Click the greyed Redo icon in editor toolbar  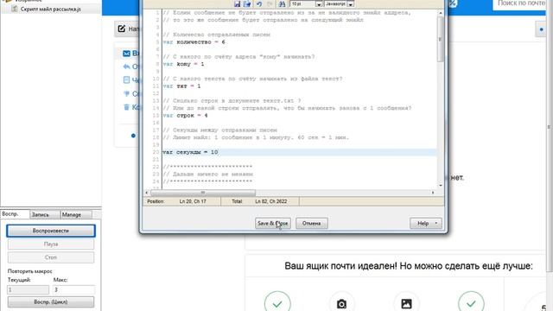click(x=270, y=3)
